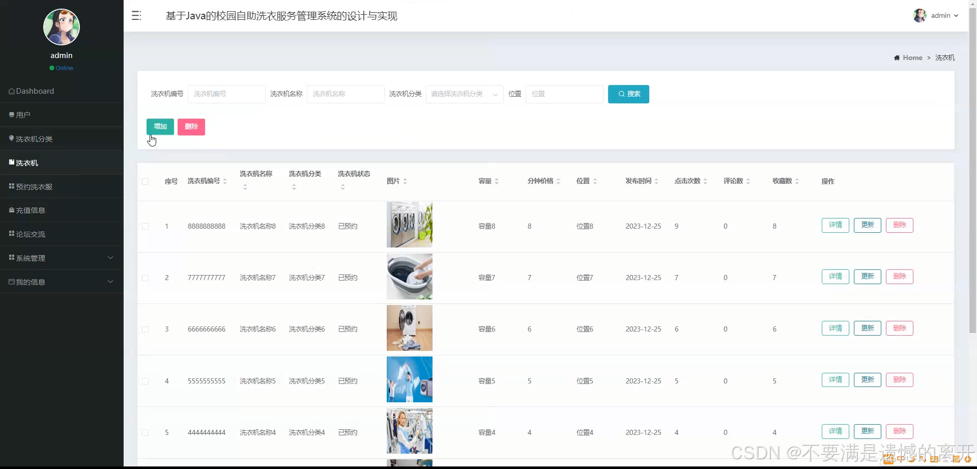The width and height of the screenshot is (977, 469).
Task: Sort by 收藏数 column arrows
Action: pyautogui.click(x=797, y=181)
